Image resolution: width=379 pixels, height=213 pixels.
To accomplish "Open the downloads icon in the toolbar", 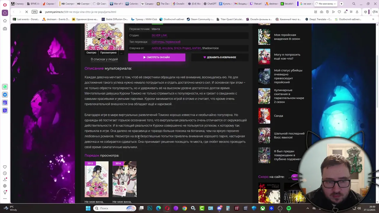I will (345, 12).
